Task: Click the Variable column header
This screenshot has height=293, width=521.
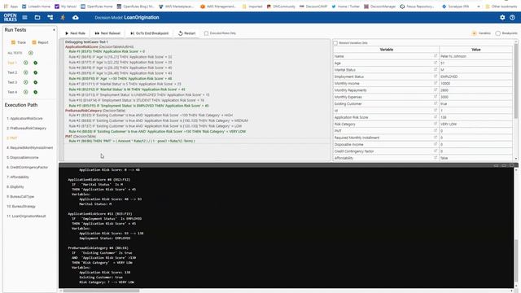Action: click(386, 50)
